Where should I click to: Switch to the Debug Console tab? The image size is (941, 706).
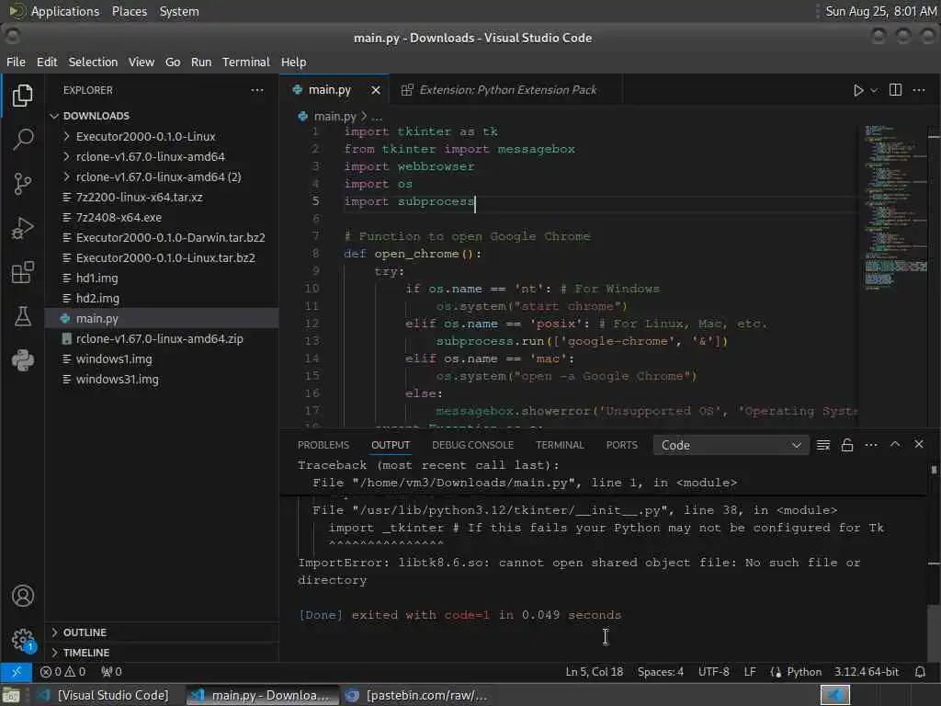(x=473, y=445)
